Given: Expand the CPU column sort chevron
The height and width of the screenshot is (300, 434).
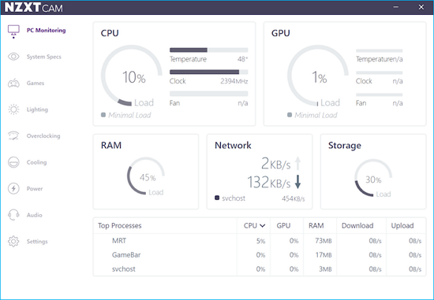Looking at the screenshot, I should tap(263, 226).
